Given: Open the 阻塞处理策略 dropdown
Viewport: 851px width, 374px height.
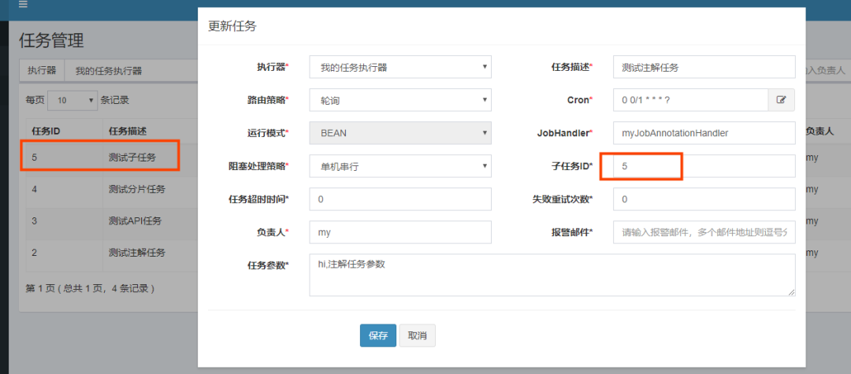Looking at the screenshot, I should (400, 166).
